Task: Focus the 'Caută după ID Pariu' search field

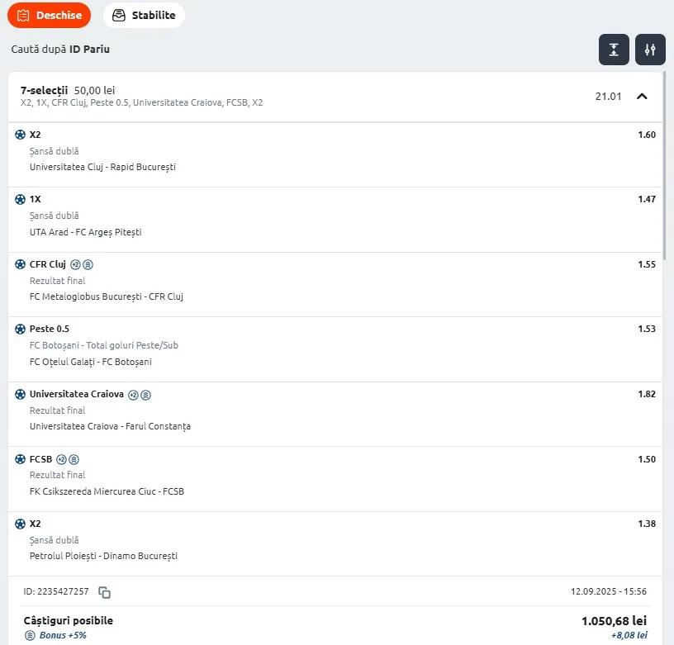Action: point(60,49)
